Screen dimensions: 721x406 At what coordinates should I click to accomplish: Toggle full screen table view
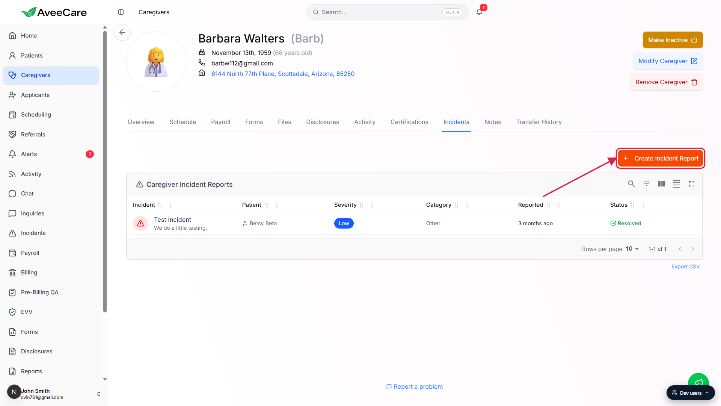[x=692, y=184]
